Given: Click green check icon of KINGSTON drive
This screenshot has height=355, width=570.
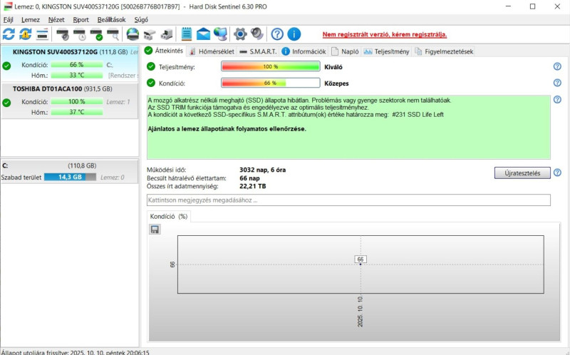Looking at the screenshot, I should [6, 66].
